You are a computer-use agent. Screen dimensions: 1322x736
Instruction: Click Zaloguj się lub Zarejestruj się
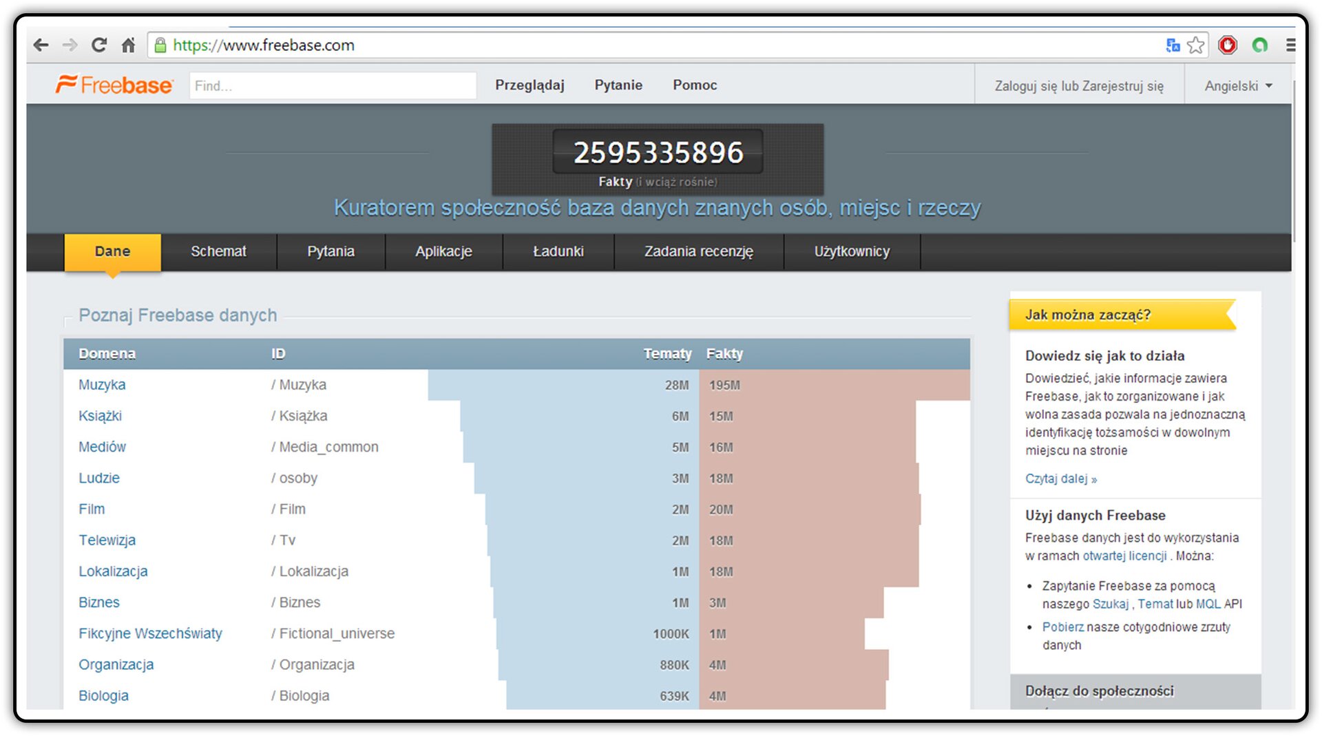pos(1079,86)
